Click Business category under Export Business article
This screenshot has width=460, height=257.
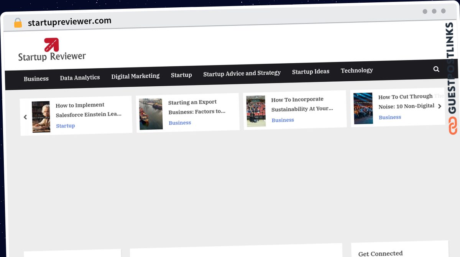[180, 123]
